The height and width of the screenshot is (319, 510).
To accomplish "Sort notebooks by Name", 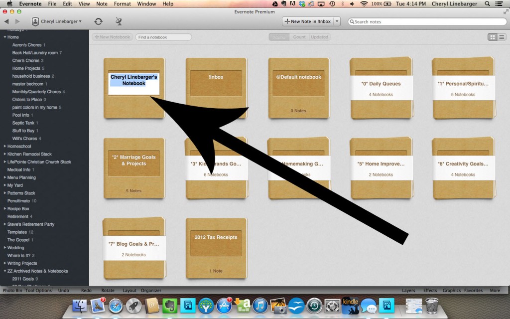I will coord(279,37).
